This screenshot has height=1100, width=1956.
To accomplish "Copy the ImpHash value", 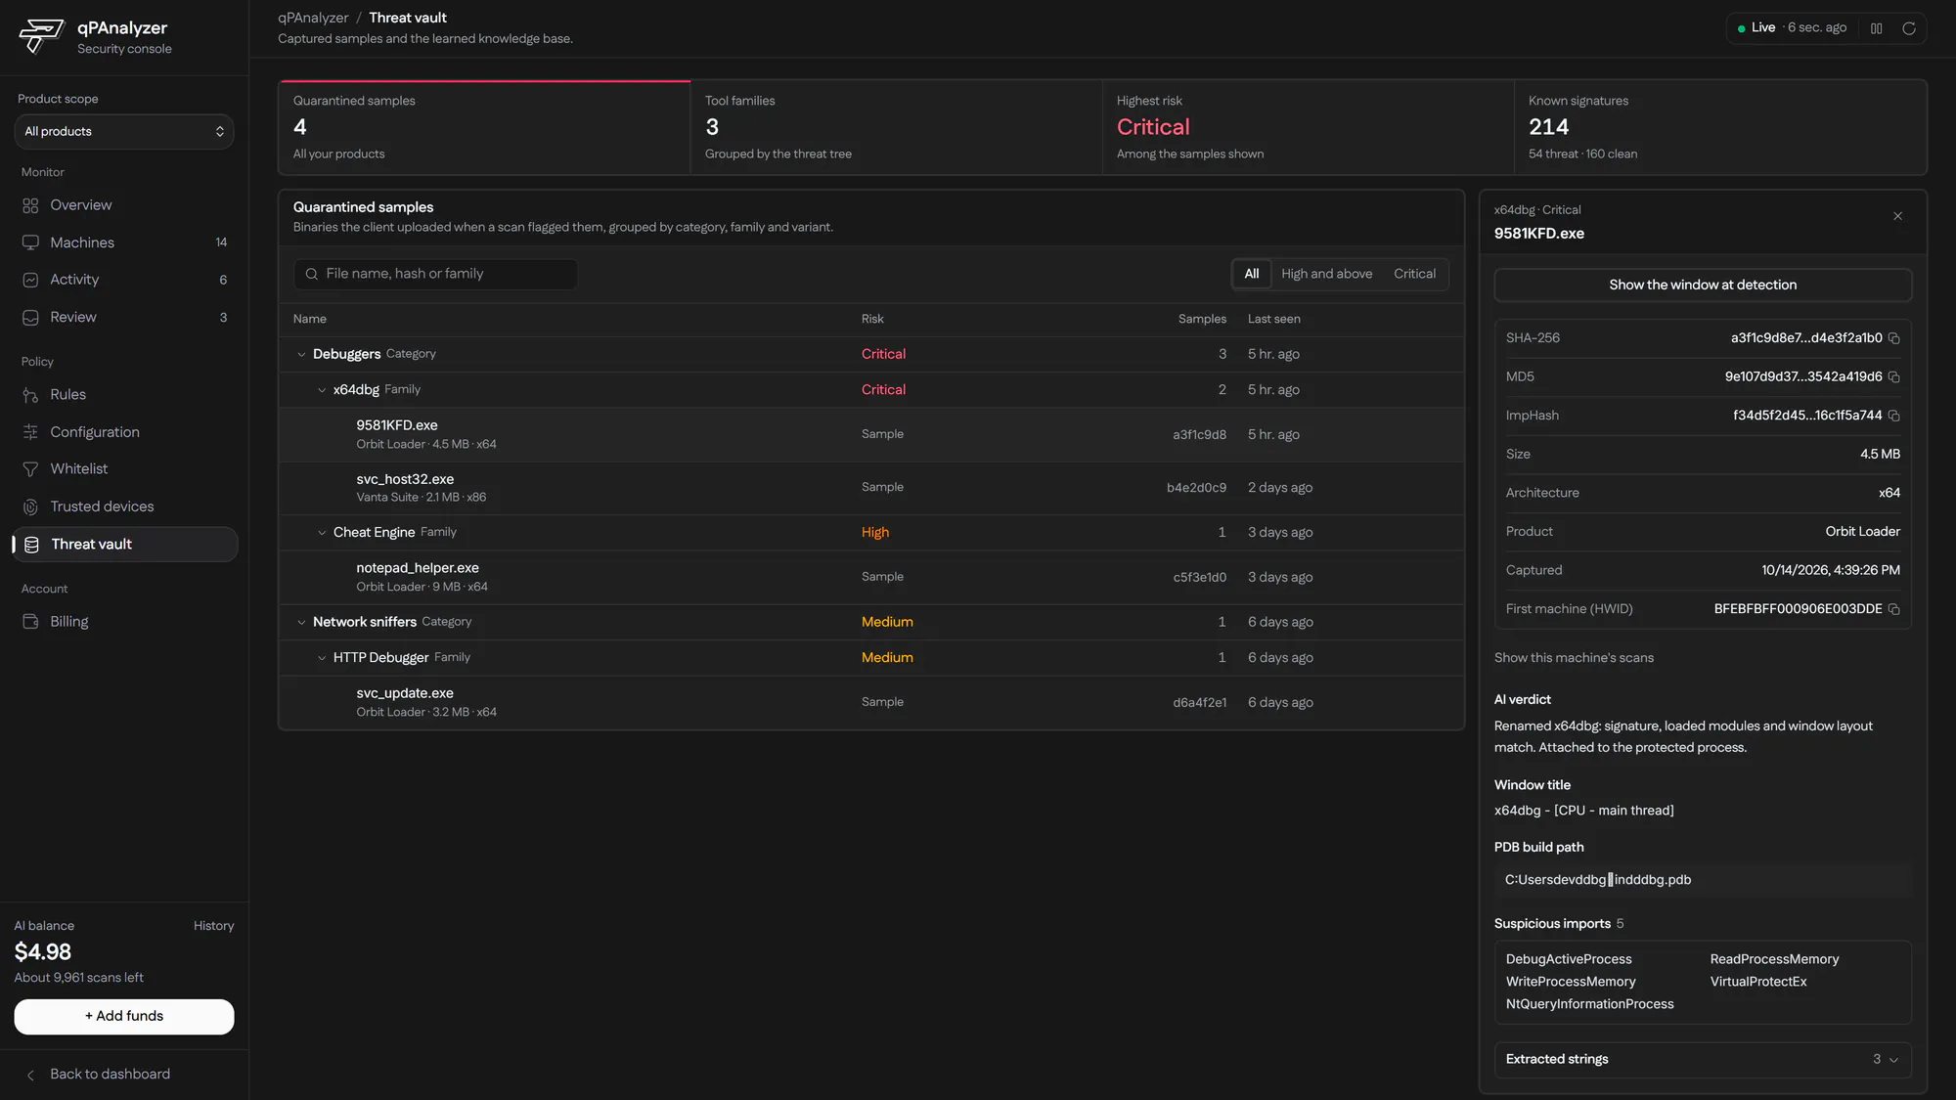I will point(1893,416).
